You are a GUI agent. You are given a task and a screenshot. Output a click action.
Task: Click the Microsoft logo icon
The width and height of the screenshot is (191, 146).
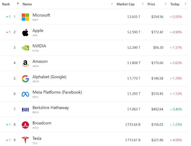click(x=25, y=17)
